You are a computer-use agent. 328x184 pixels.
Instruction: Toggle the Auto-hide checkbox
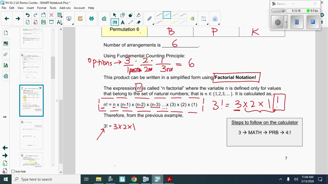point(13,171)
